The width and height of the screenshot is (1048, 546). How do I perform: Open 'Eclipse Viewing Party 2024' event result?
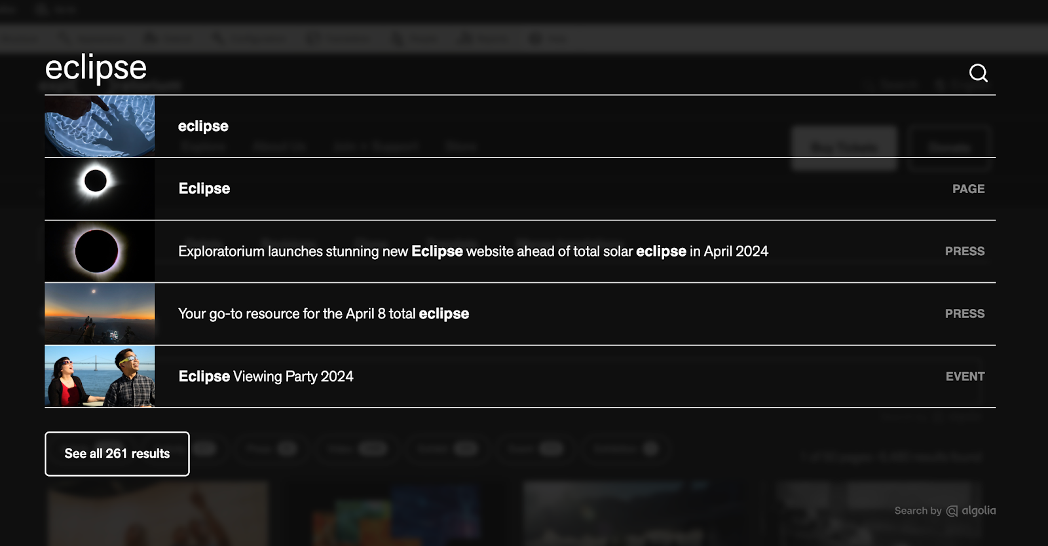tap(520, 376)
